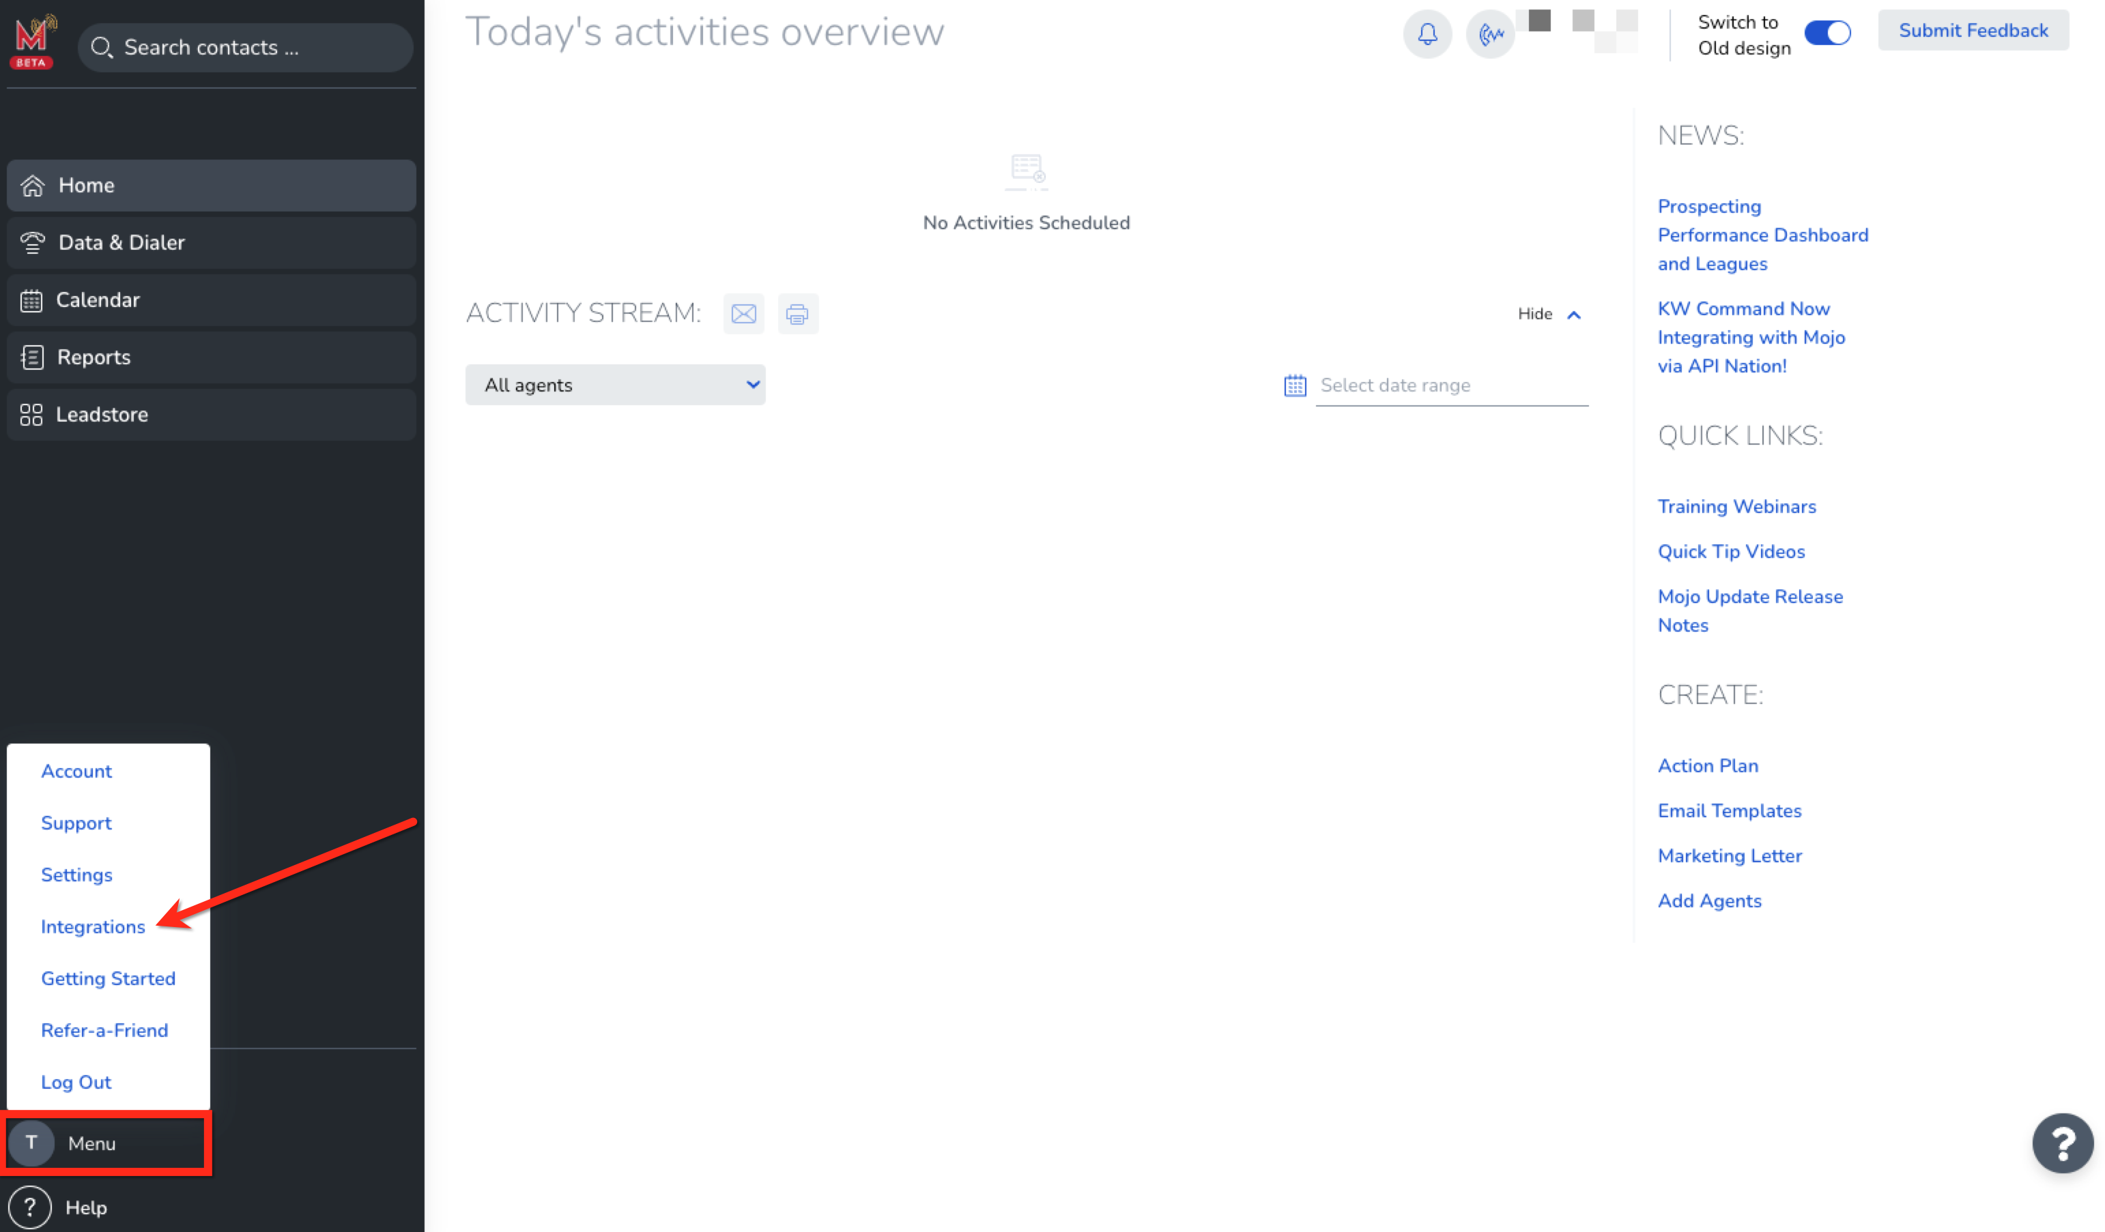Toggle Switch to Old design
Screen dimensions: 2105x1232
[1827, 33]
